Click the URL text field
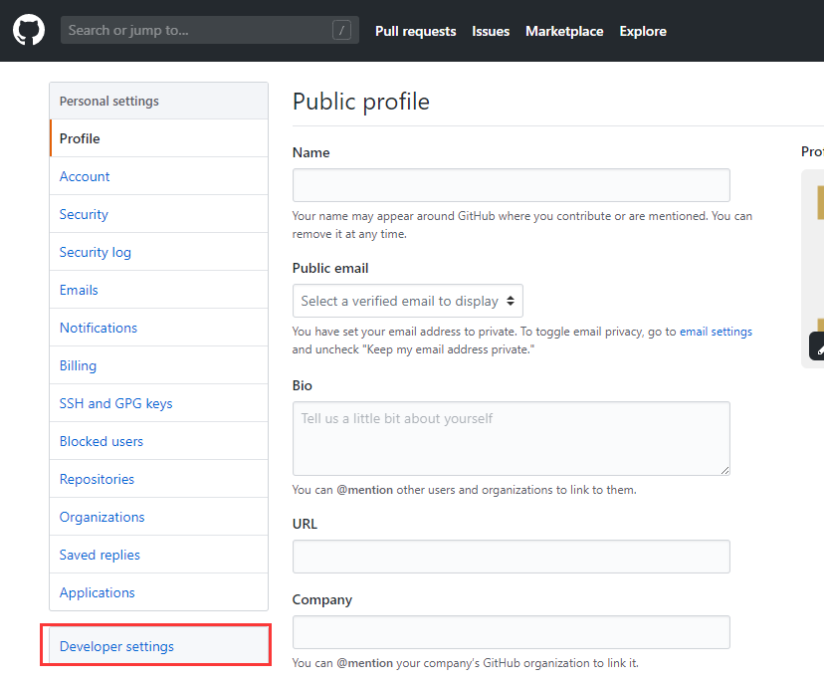 511,557
